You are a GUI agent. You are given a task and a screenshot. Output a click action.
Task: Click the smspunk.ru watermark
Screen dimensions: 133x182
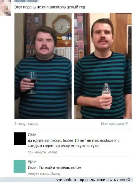[66, 180]
